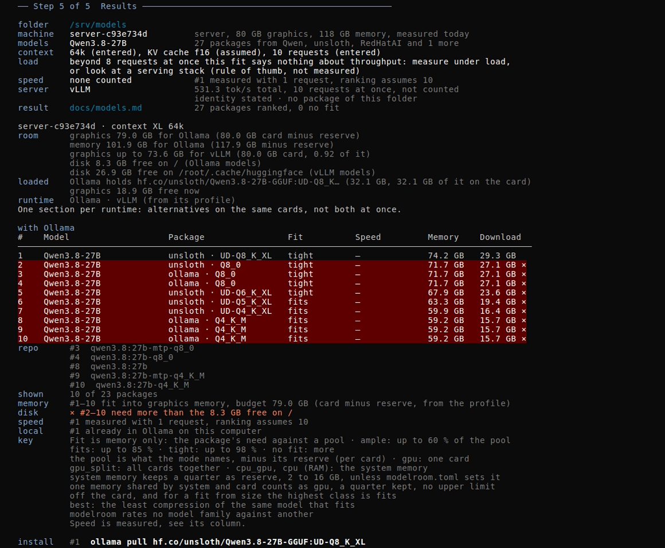Click row 5 package unsloth UD-Q6_K_XL
Viewport: 665px width, 548px height.
pyautogui.click(x=220, y=293)
